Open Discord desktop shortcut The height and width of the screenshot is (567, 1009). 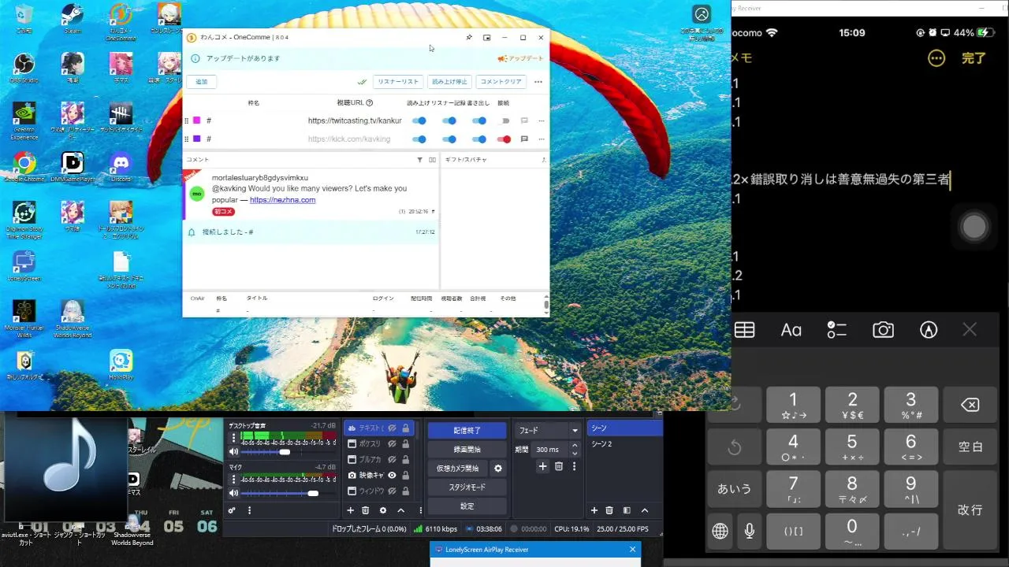coord(121,167)
